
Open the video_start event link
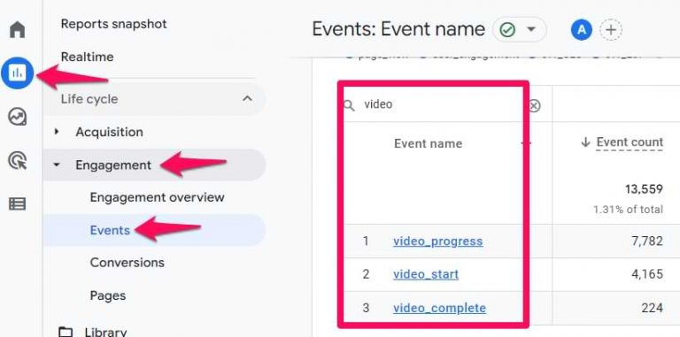(425, 274)
